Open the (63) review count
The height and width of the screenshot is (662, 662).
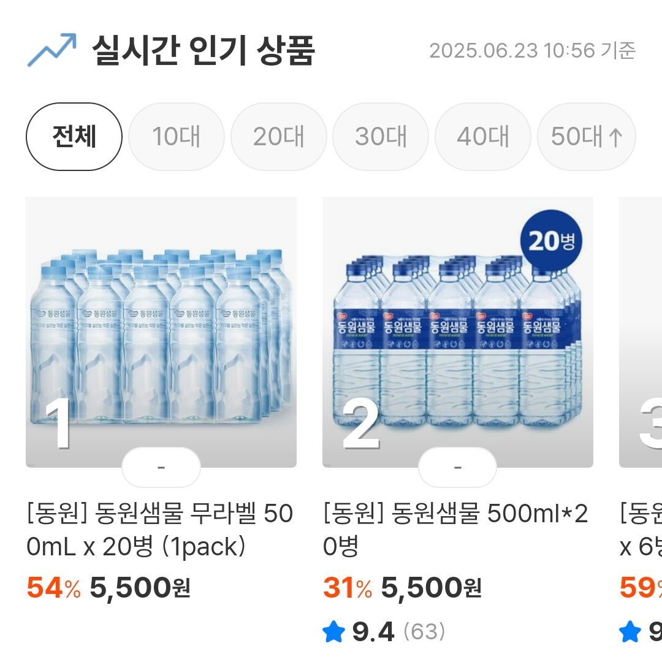pyautogui.click(x=424, y=631)
